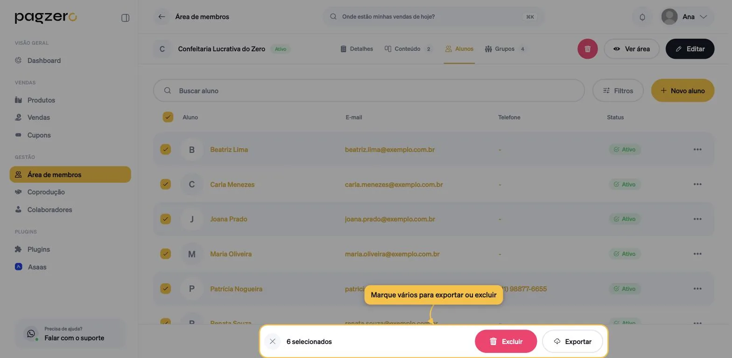Open the Filtros filter options
The height and width of the screenshot is (358, 732).
tap(618, 90)
